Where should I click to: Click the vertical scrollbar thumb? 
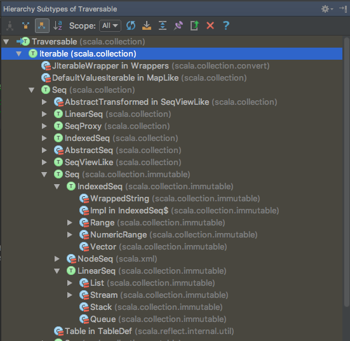[347, 172]
